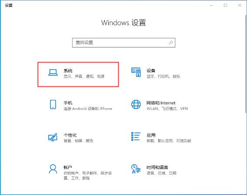Click the search magnifier icon
This screenshot has height=195, width=247.
click(x=171, y=43)
